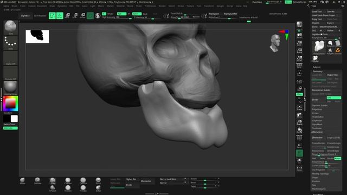347x195 pixels.
Task: Toggle the Rgb channel button
Action: click(121, 14)
